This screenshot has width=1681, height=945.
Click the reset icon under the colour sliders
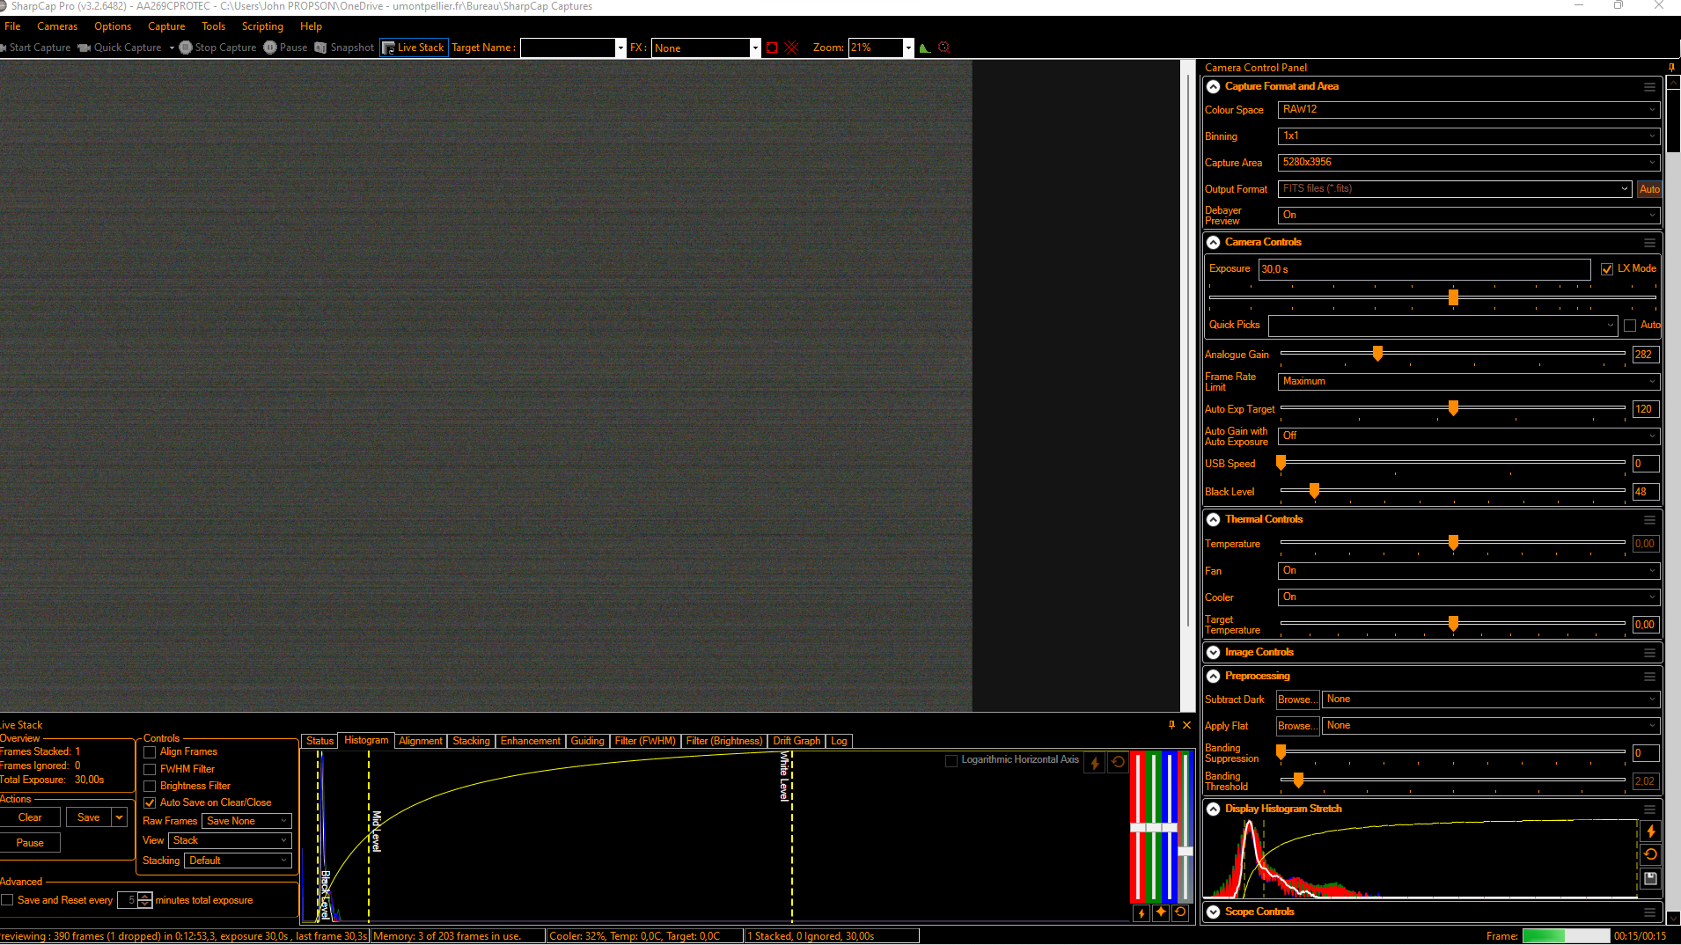(x=1180, y=912)
